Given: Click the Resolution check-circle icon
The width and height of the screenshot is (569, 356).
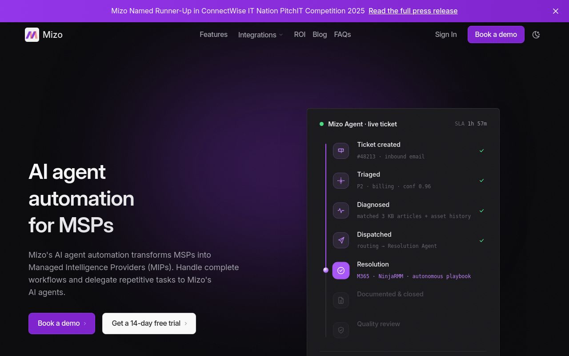Looking at the screenshot, I should (x=341, y=270).
